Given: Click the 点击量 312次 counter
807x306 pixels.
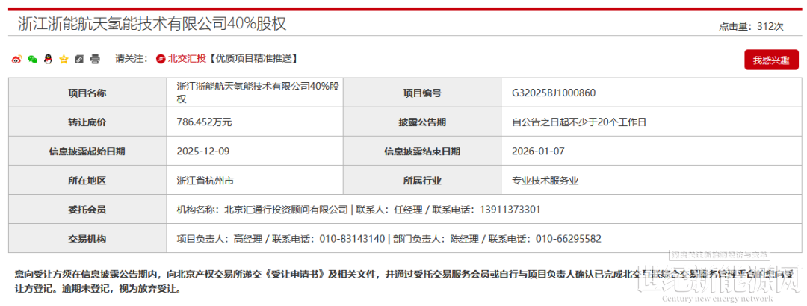Looking at the screenshot, I should (x=751, y=26).
